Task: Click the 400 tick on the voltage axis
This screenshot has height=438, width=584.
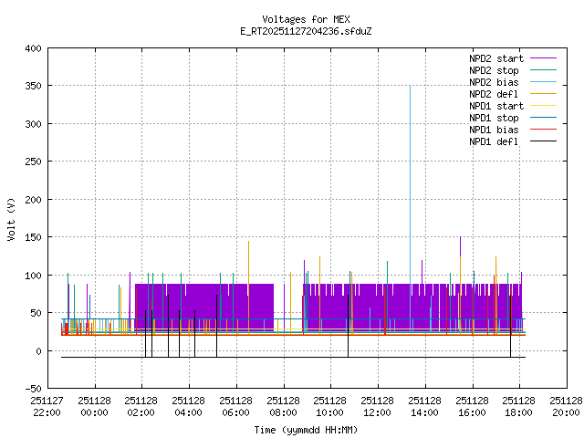Action: coord(31,47)
